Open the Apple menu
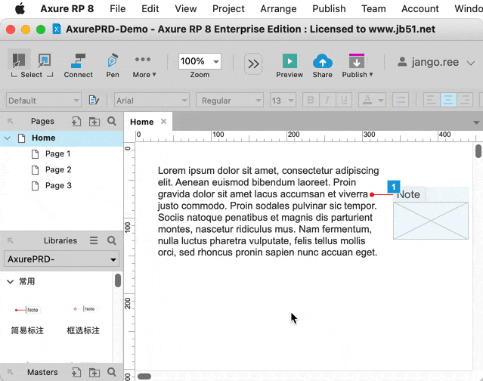The width and height of the screenshot is (483, 381). 20,8
